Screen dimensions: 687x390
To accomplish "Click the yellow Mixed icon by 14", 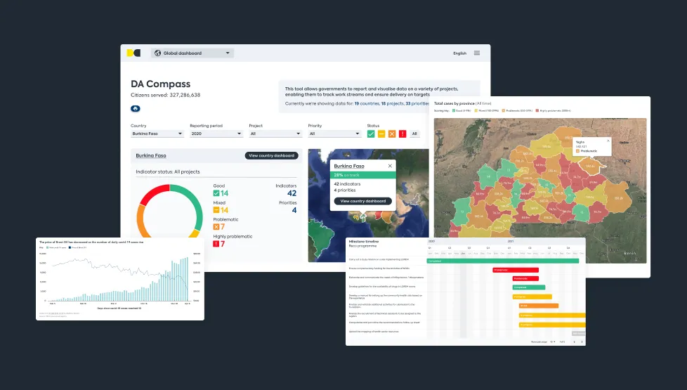I will (216, 210).
